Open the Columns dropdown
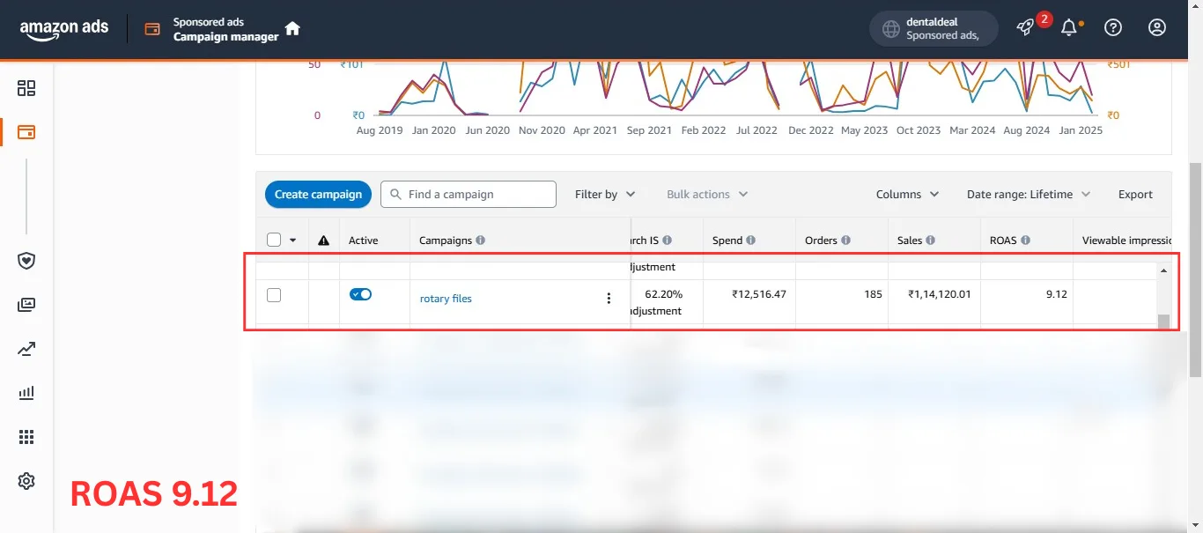 tap(907, 195)
